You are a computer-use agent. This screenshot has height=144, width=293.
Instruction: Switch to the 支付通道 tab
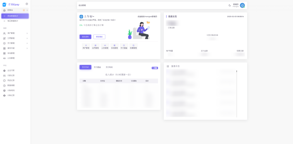[97, 67]
